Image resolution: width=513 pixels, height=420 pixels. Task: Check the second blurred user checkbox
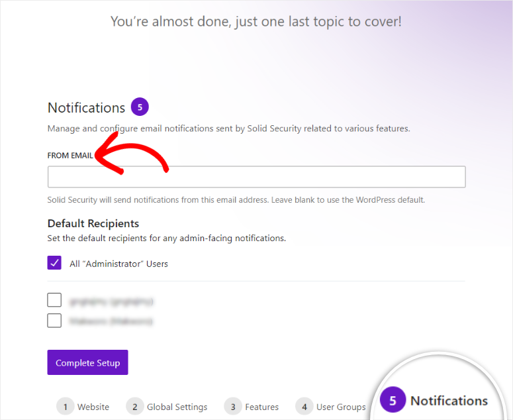pyautogui.click(x=54, y=321)
